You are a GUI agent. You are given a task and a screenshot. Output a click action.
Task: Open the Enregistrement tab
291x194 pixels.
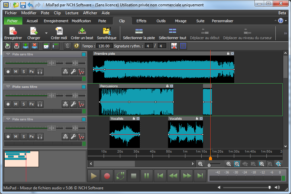coord(56,21)
